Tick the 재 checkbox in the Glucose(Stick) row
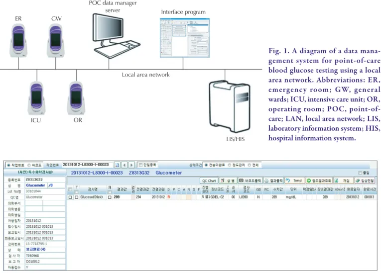This screenshot has width=381, height=273. click(110, 197)
